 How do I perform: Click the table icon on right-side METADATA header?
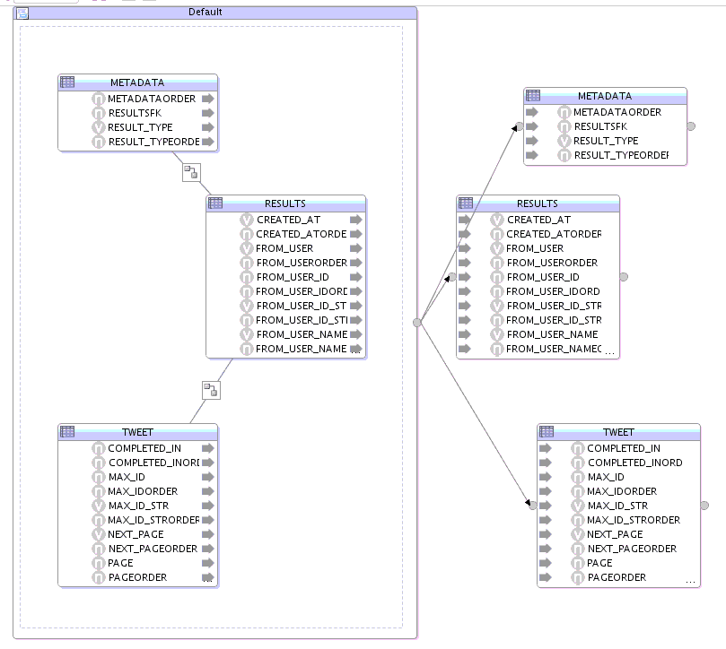[x=532, y=96]
